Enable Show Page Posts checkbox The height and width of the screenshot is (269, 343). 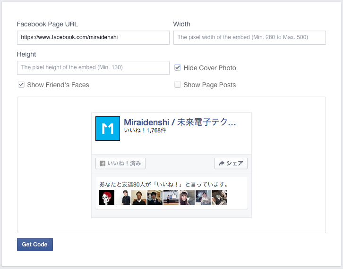[x=178, y=84]
